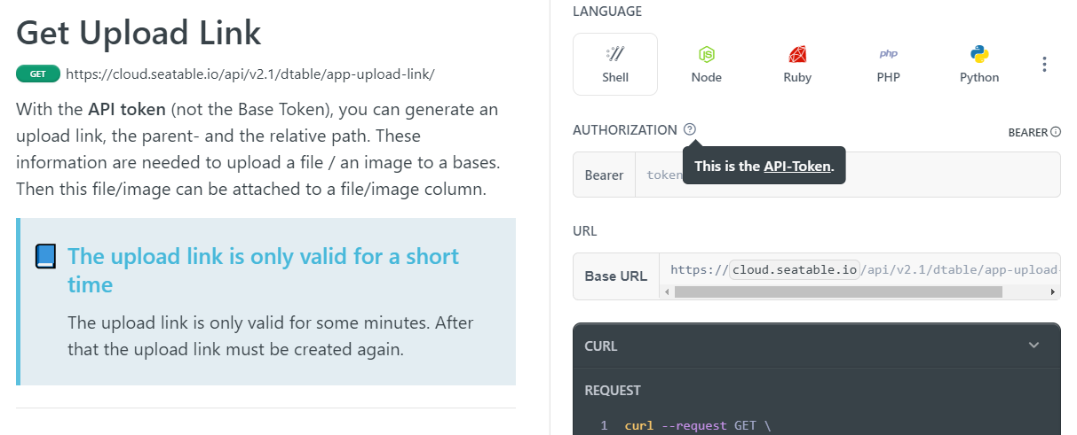
Task: Click the Authorization help question mark icon
Action: [x=690, y=129]
